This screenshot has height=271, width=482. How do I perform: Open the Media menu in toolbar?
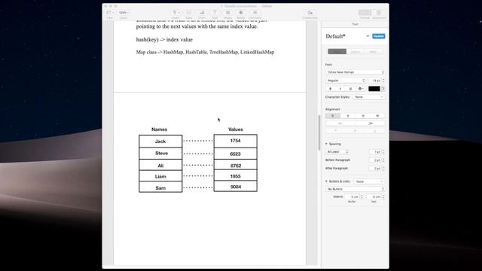point(241,13)
